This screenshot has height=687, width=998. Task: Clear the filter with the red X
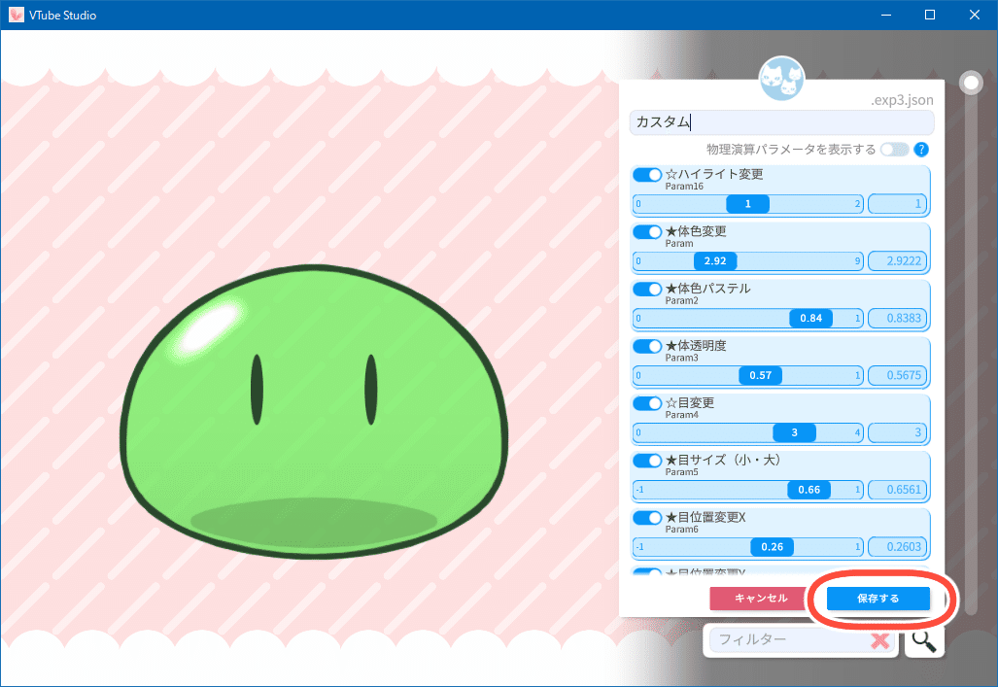[x=880, y=640]
